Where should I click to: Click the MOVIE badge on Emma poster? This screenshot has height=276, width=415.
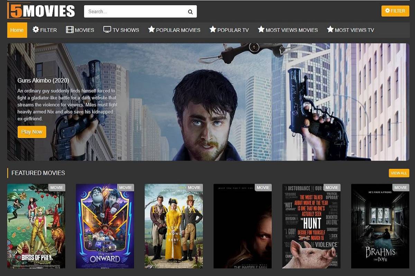(194, 188)
